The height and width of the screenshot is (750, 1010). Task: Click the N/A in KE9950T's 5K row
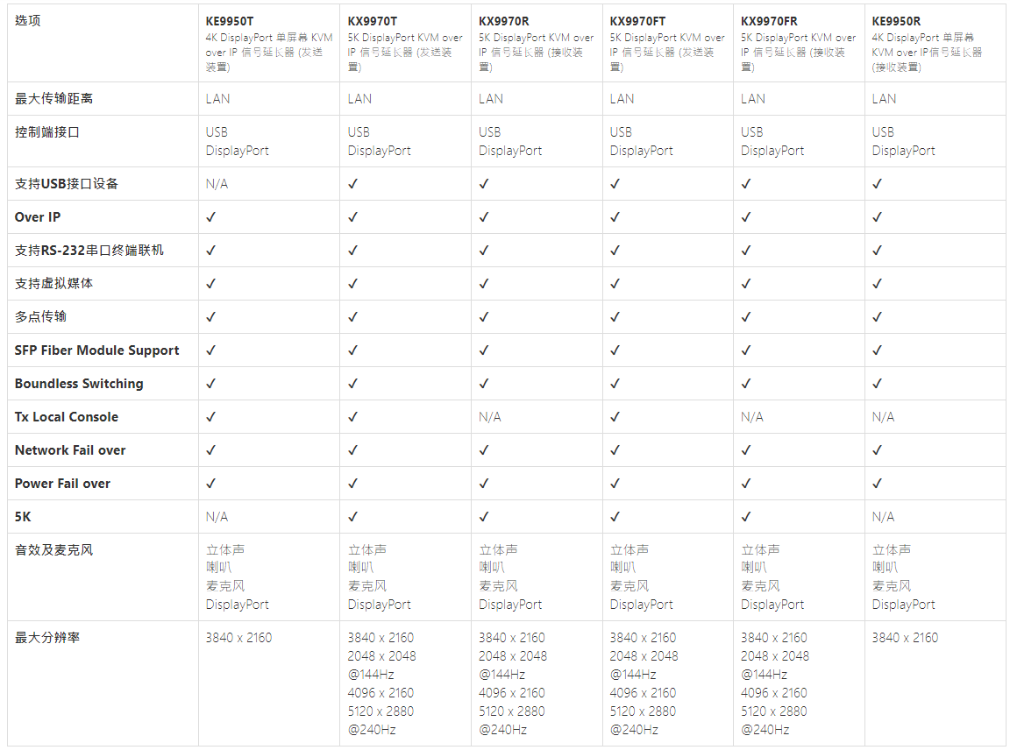217,517
